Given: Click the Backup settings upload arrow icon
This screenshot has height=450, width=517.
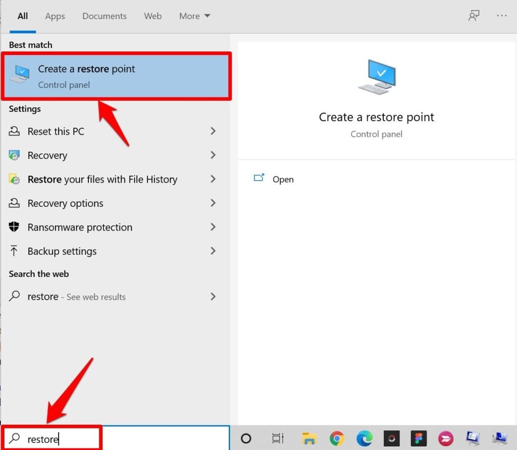Looking at the screenshot, I should point(14,251).
